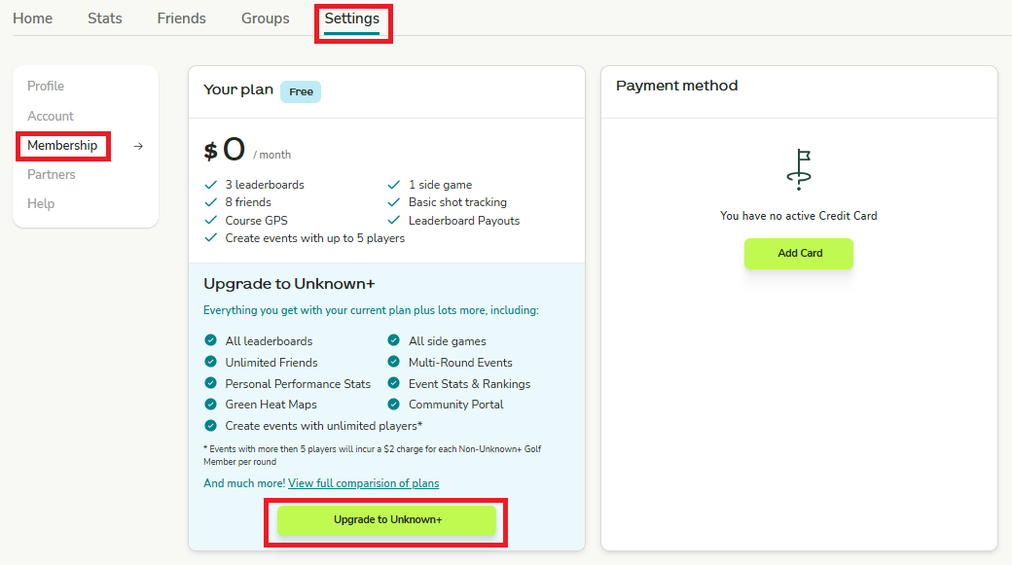This screenshot has height=565, width=1012.
Task: Click check icon beside Multi-Round Events
Action: 394,363
